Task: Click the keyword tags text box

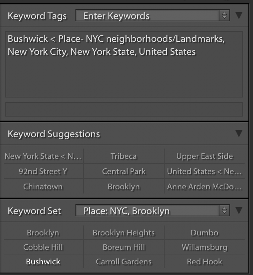Action: pyautogui.click(x=124, y=64)
